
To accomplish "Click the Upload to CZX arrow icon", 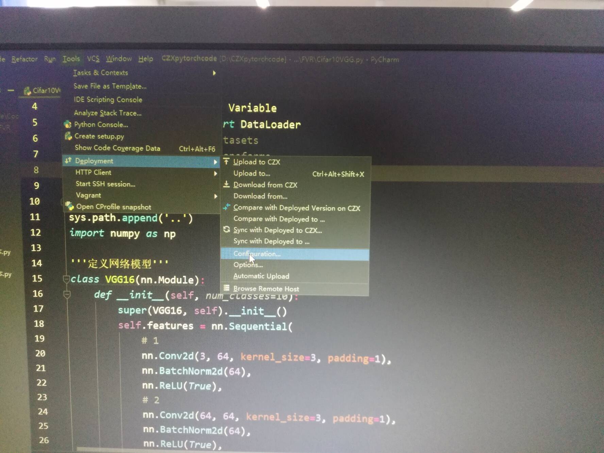I will click(227, 161).
